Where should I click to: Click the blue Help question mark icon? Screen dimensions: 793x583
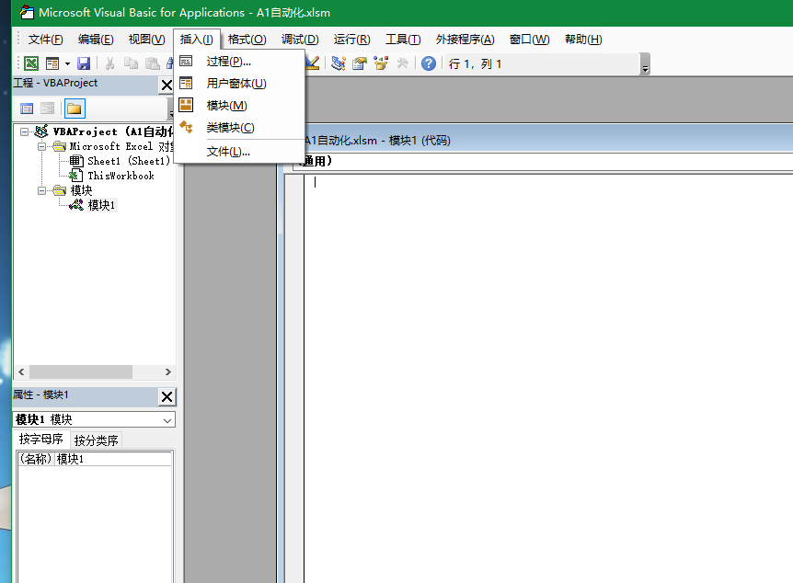(429, 63)
